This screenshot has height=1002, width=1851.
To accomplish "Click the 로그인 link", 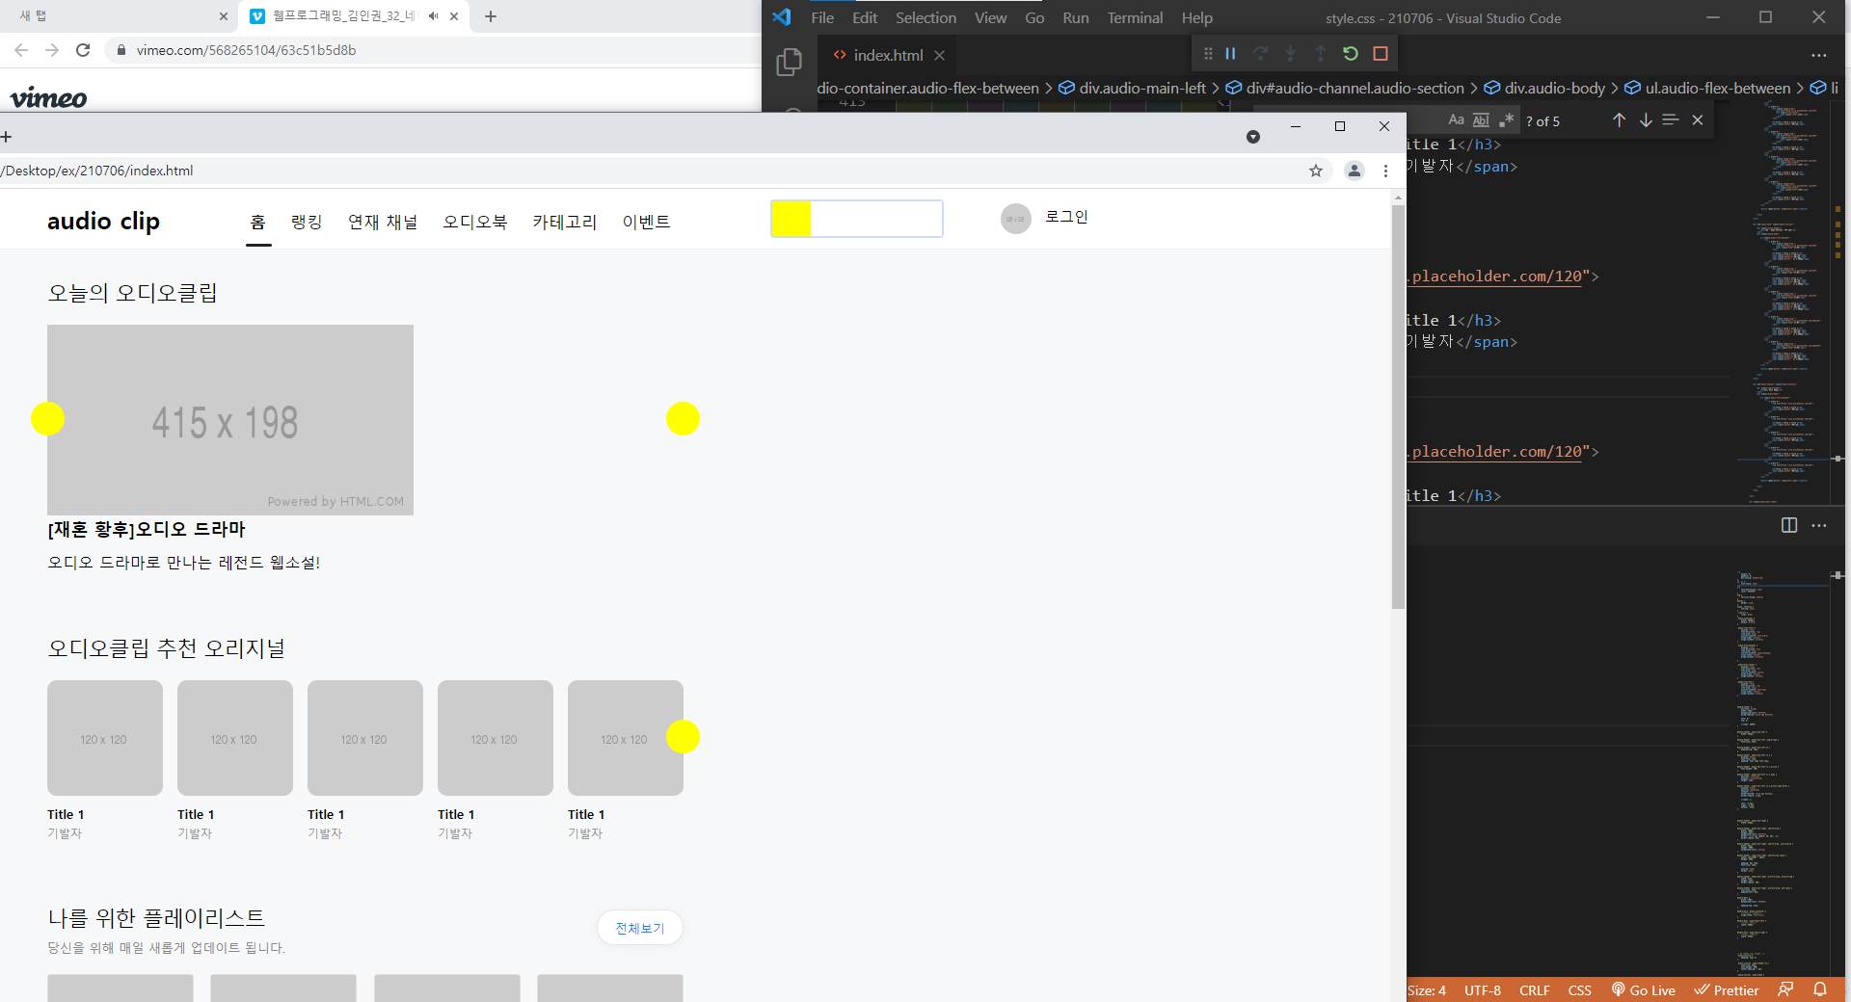I will [x=1066, y=217].
